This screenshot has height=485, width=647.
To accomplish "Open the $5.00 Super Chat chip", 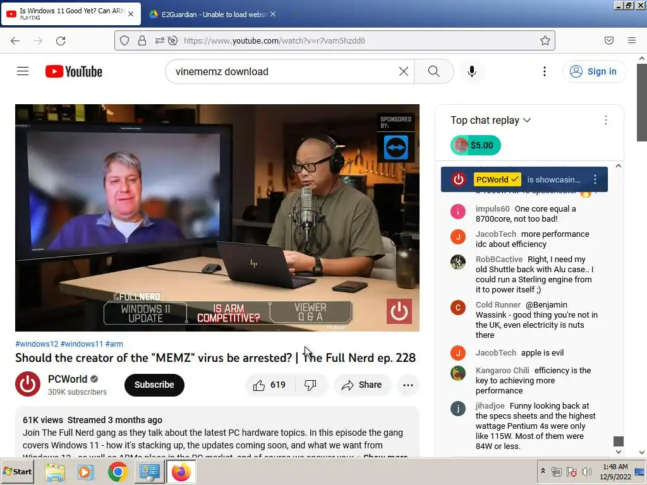I will pyautogui.click(x=475, y=145).
